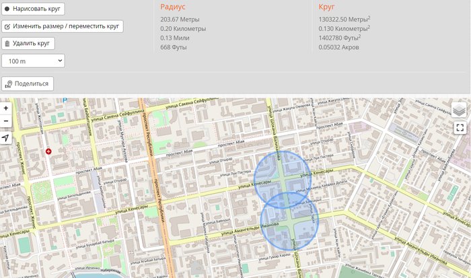Image resolution: width=471 pixels, height=278 pixels.
Task: Open the map layers switcher
Action: [x=459, y=110]
